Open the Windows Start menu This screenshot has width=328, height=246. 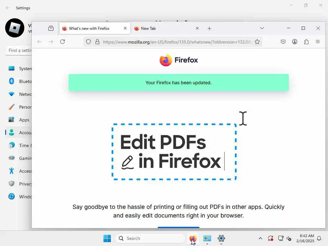[107, 238]
